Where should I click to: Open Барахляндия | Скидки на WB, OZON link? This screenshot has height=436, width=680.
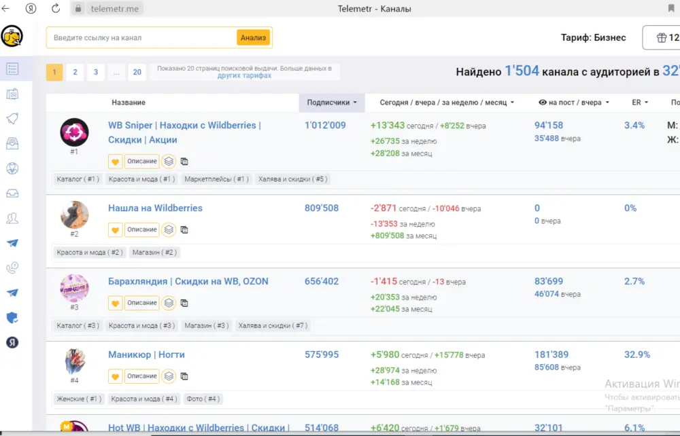pyautogui.click(x=188, y=281)
